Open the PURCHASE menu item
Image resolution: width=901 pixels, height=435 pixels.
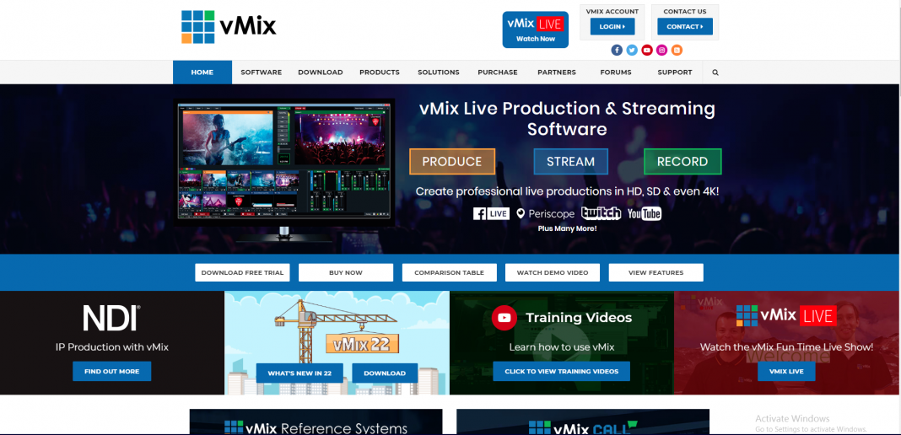pos(498,72)
